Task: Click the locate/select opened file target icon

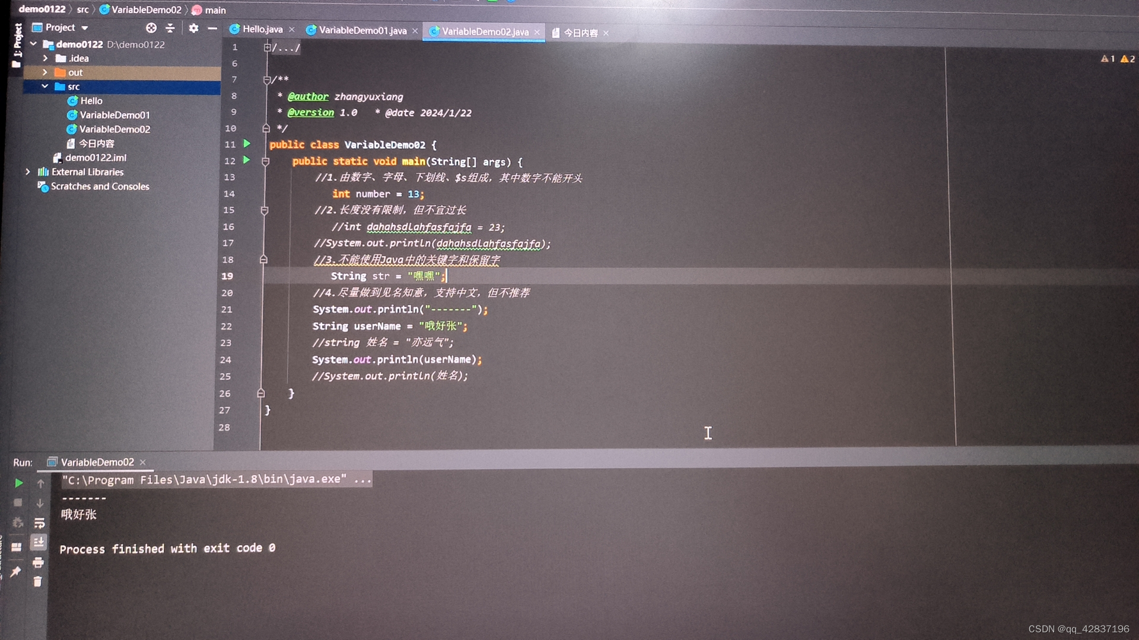Action: point(151,28)
